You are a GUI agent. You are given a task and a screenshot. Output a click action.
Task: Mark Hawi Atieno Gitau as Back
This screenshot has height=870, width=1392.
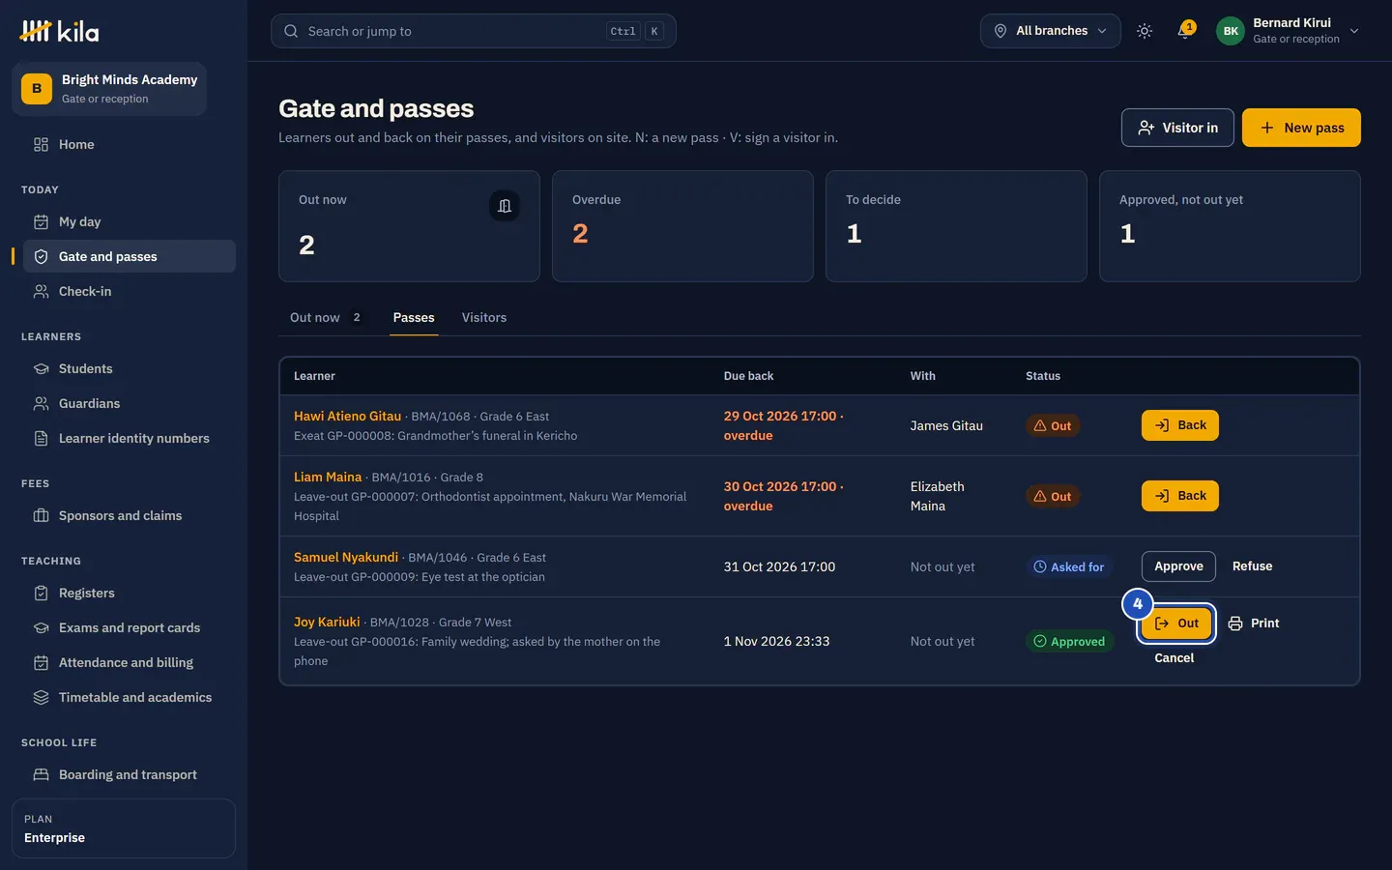pyautogui.click(x=1180, y=425)
